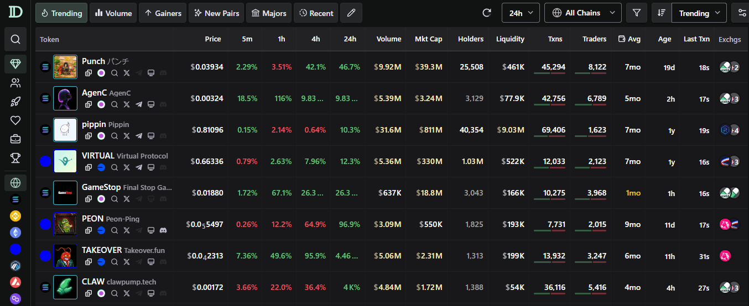Sort by the Liquidity column header

510,39
